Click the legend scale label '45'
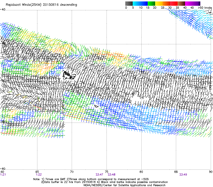This screenshot has width=213, height=187. pos(192,8)
